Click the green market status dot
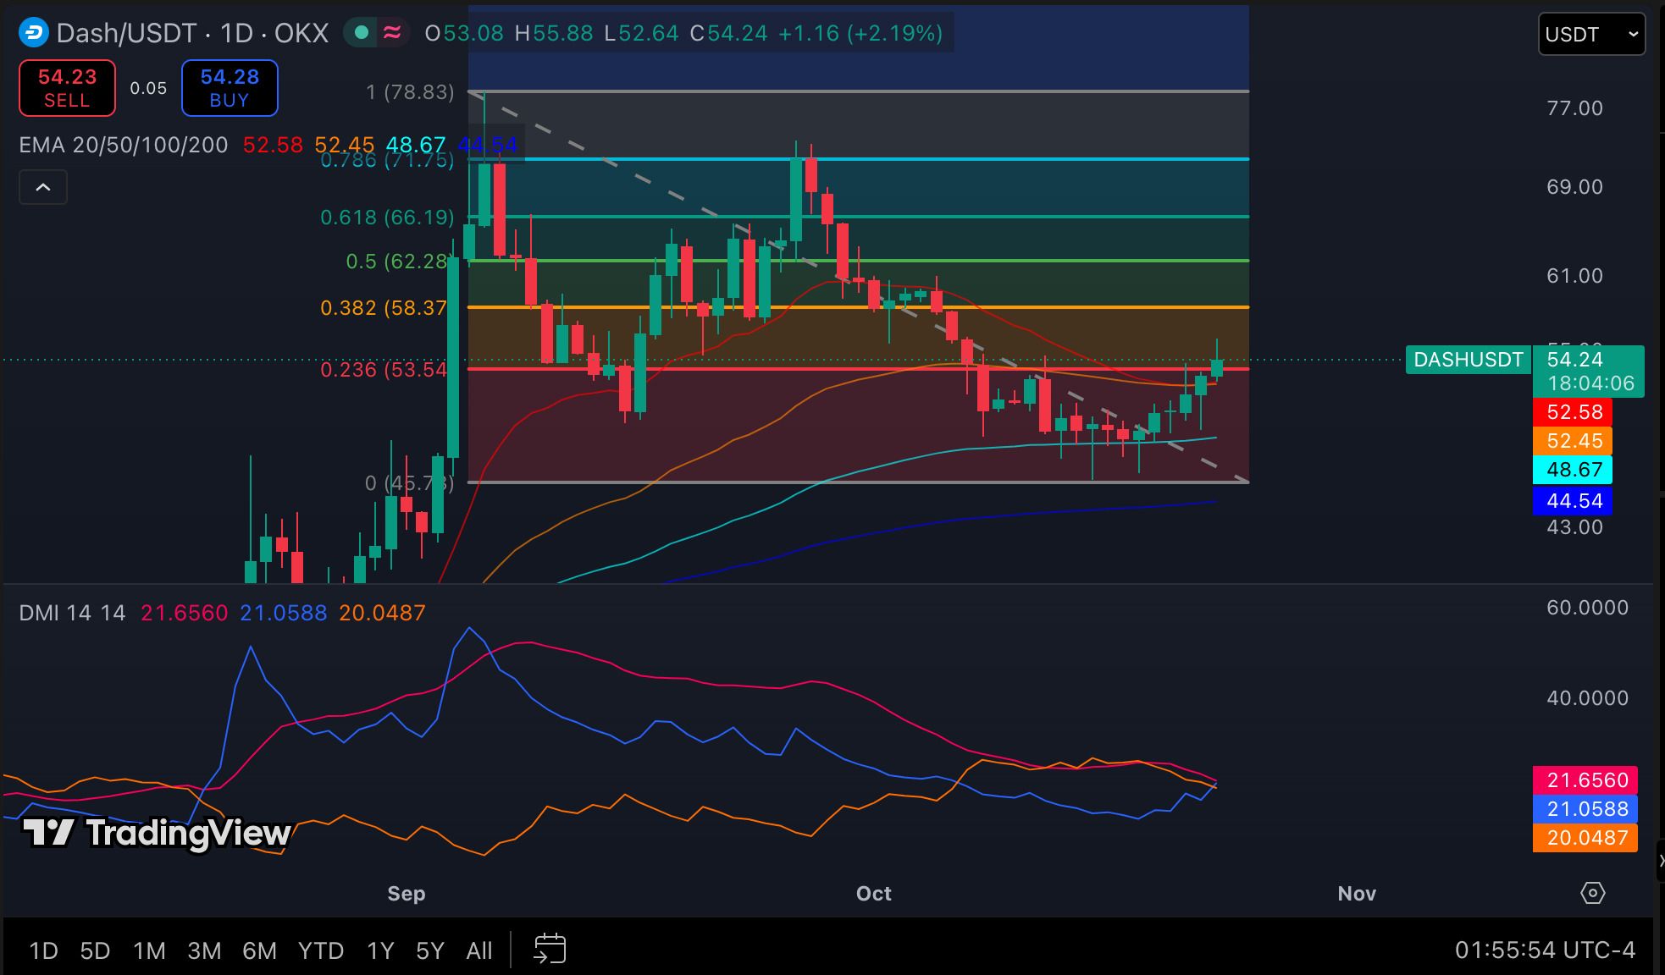 [x=362, y=33]
